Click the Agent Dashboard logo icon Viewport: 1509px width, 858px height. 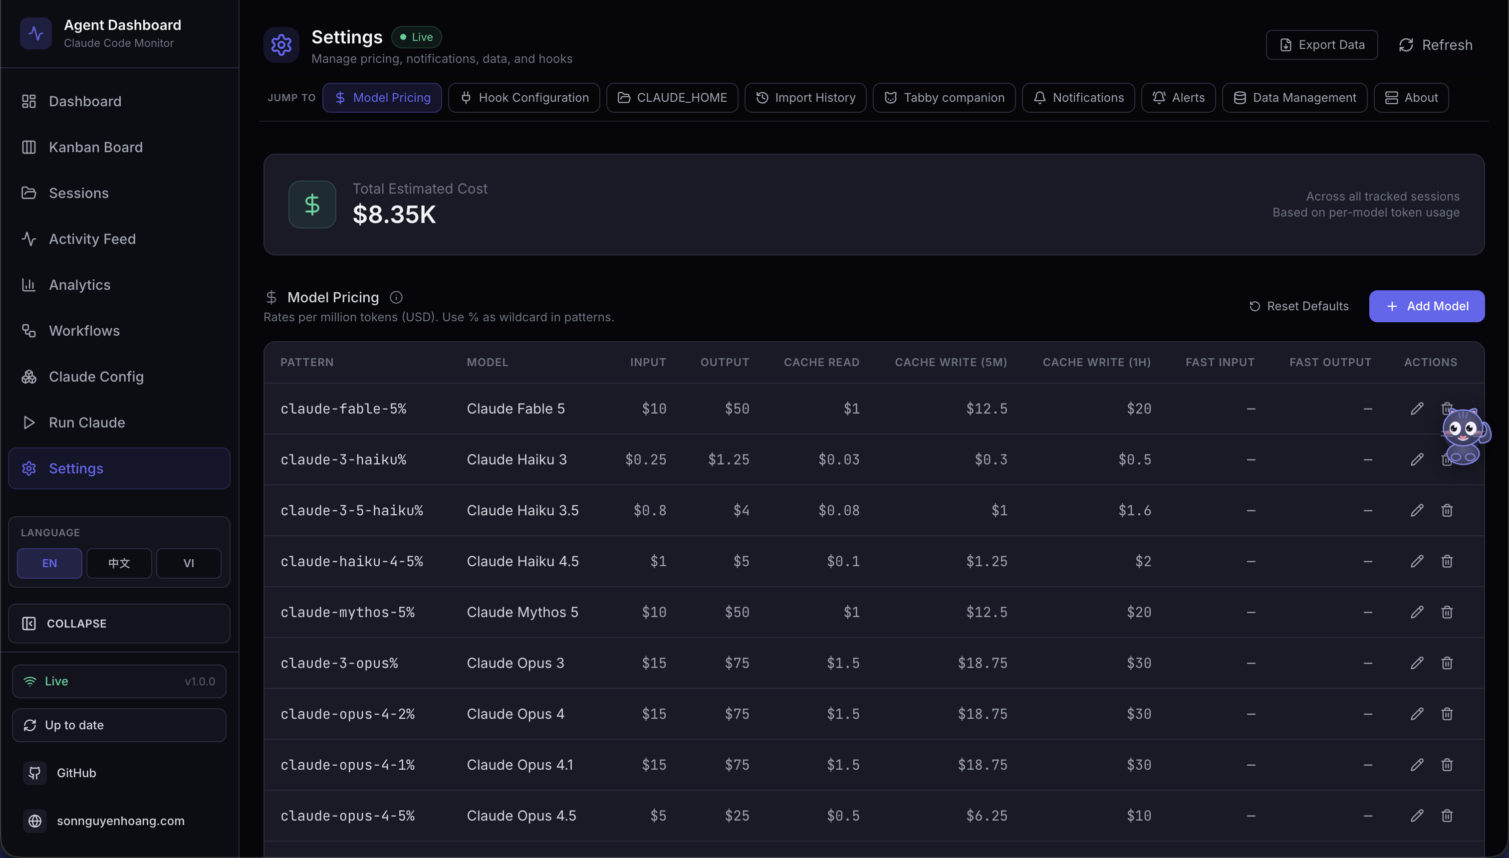[36, 33]
